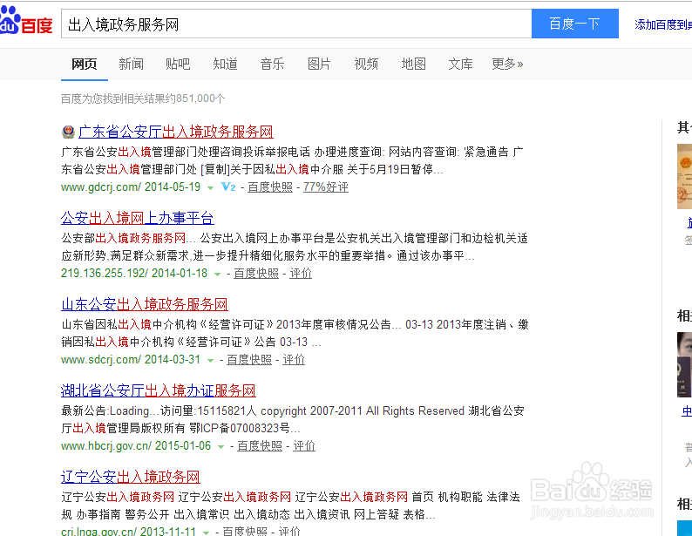The width and height of the screenshot is (692, 536).
Task: Switch to the 视频 tab
Action: (366, 64)
